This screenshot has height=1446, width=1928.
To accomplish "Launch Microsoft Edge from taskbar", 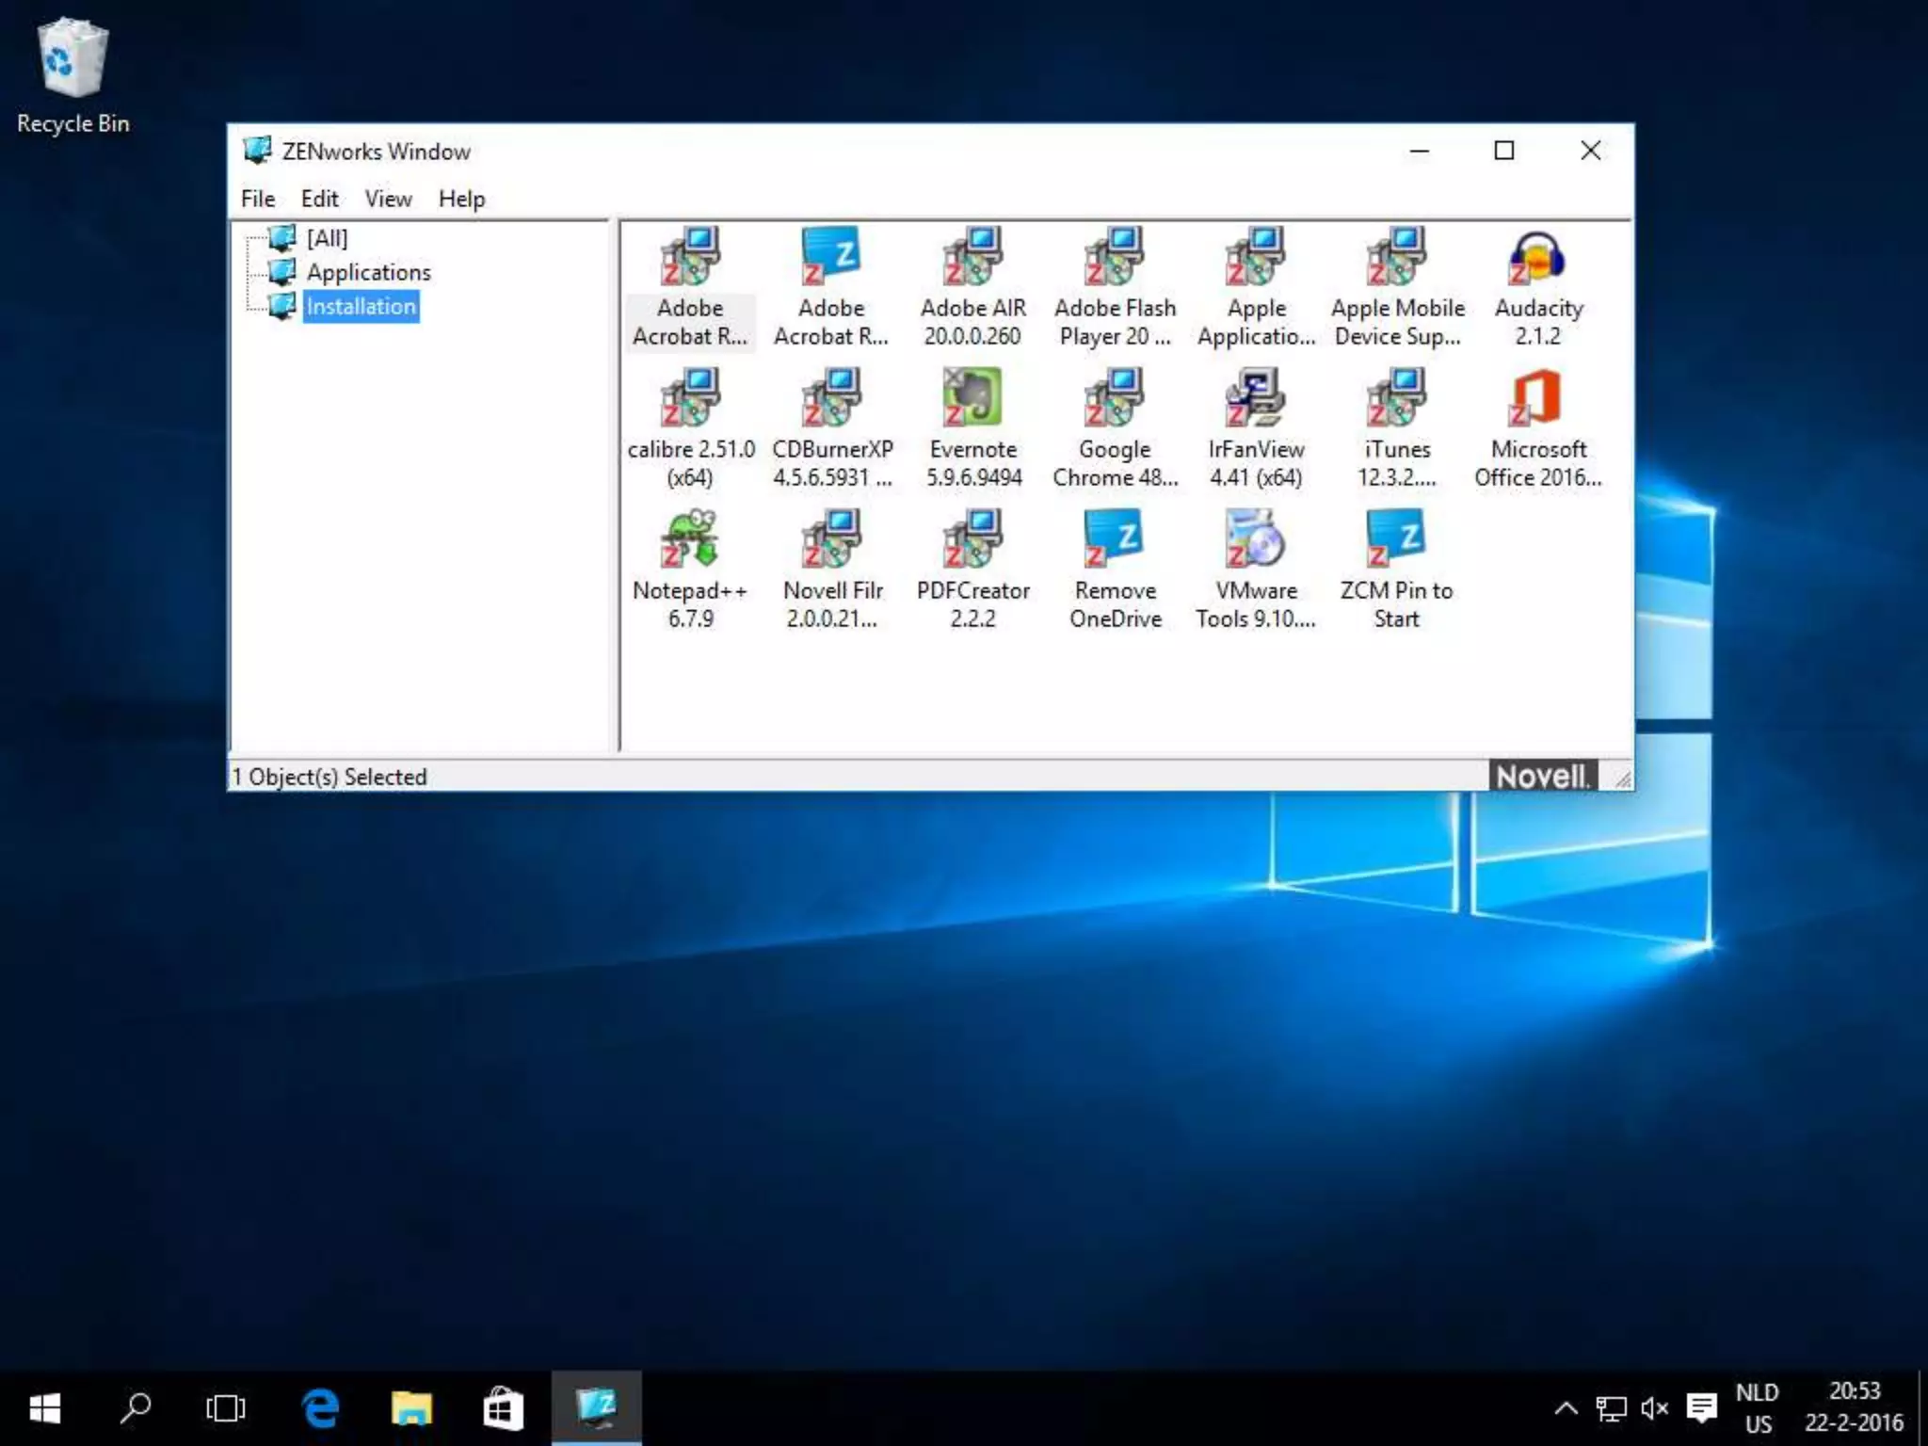I will 320,1408.
